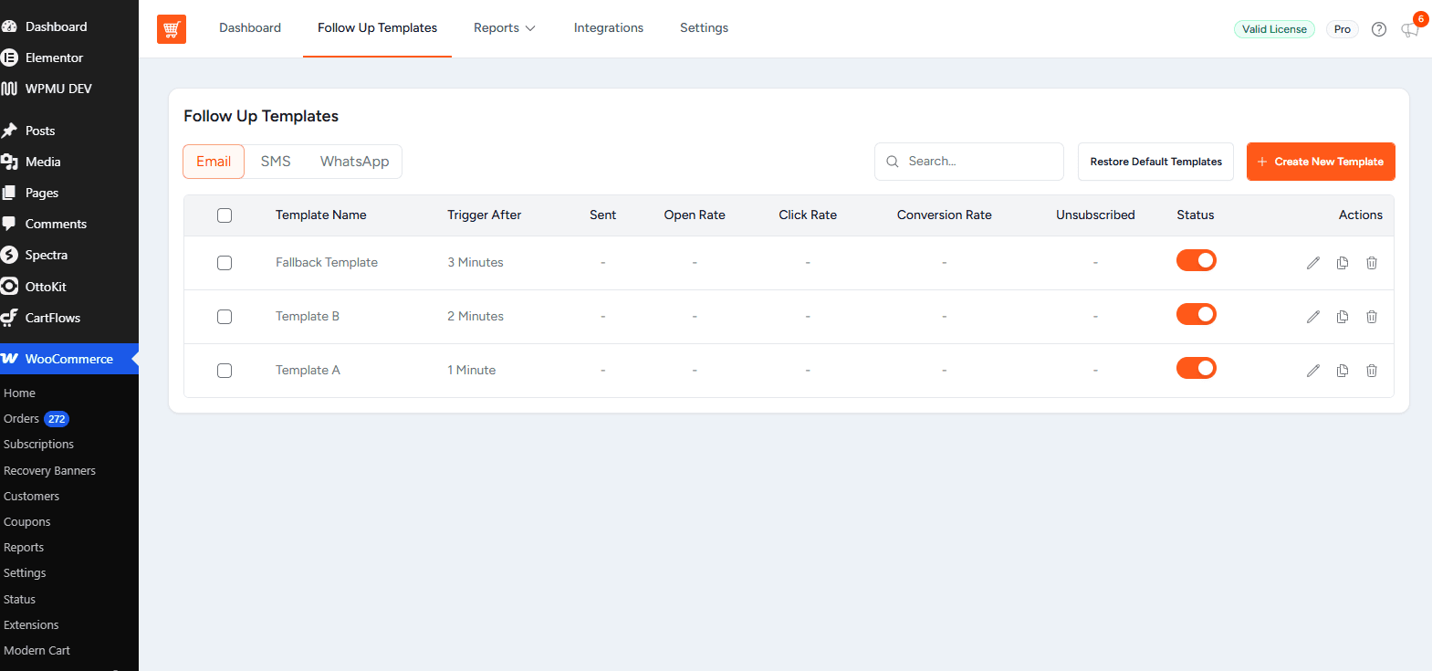The height and width of the screenshot is (671, 1432).
Task: Disable the Template B status toggle
Action: 1197,314
